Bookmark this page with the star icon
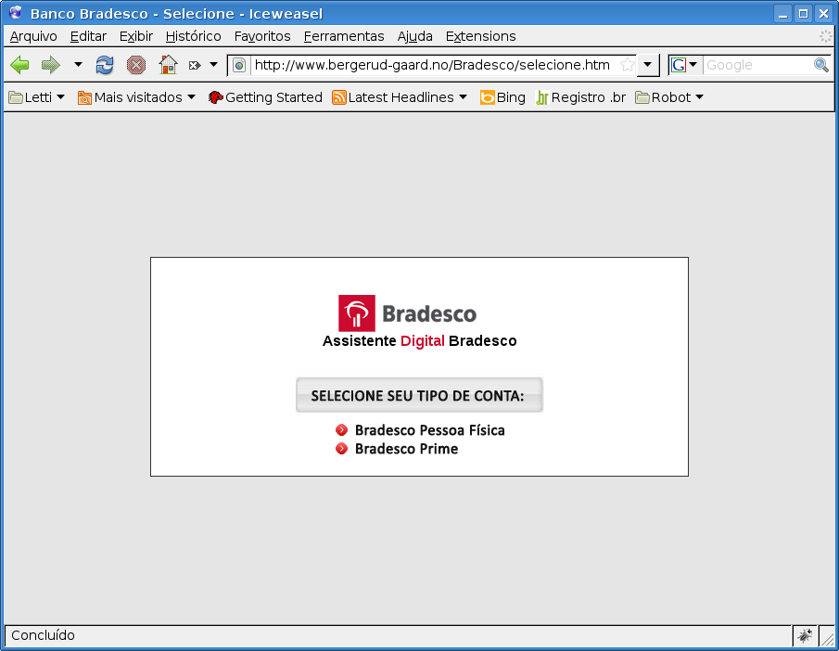This screenshot has width=839, height=651. (x=627, y=65)
